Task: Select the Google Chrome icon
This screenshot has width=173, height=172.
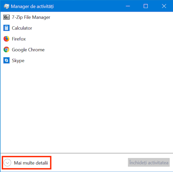Action: tap(6, 50)
